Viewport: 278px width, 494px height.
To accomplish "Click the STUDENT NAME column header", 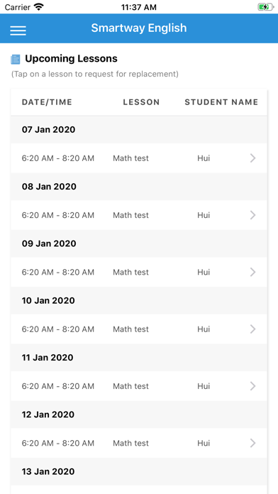I will pyautogui.click(x=221, y=102).
